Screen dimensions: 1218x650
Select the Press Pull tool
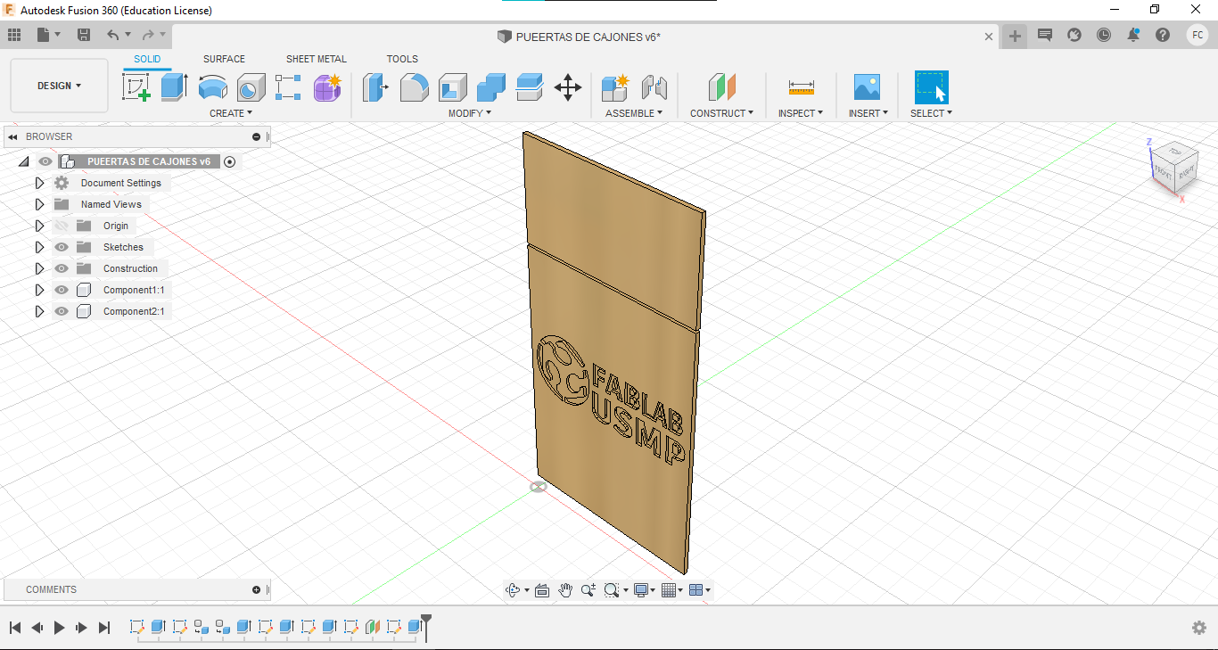375,87
